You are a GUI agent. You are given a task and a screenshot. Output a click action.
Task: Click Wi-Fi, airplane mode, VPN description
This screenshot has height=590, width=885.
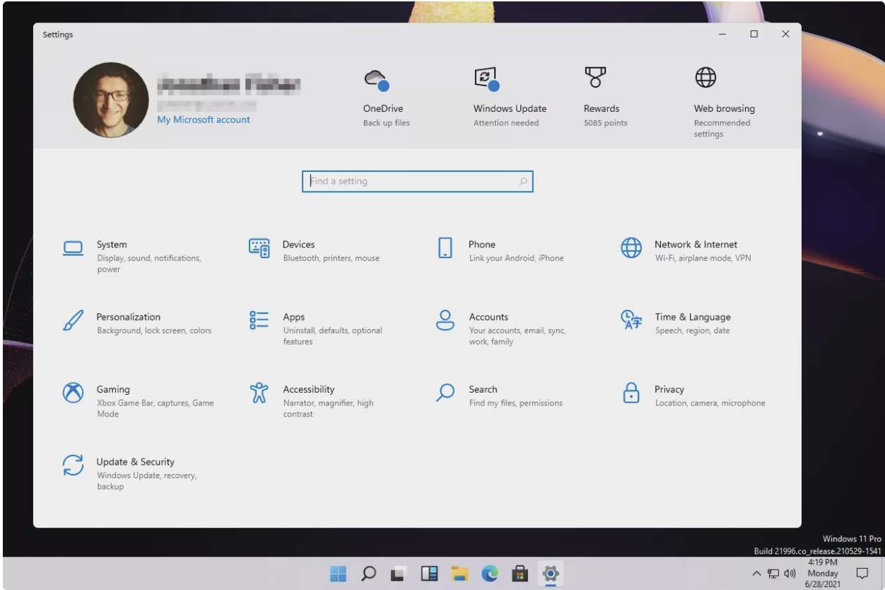click(x=703, y=258)
